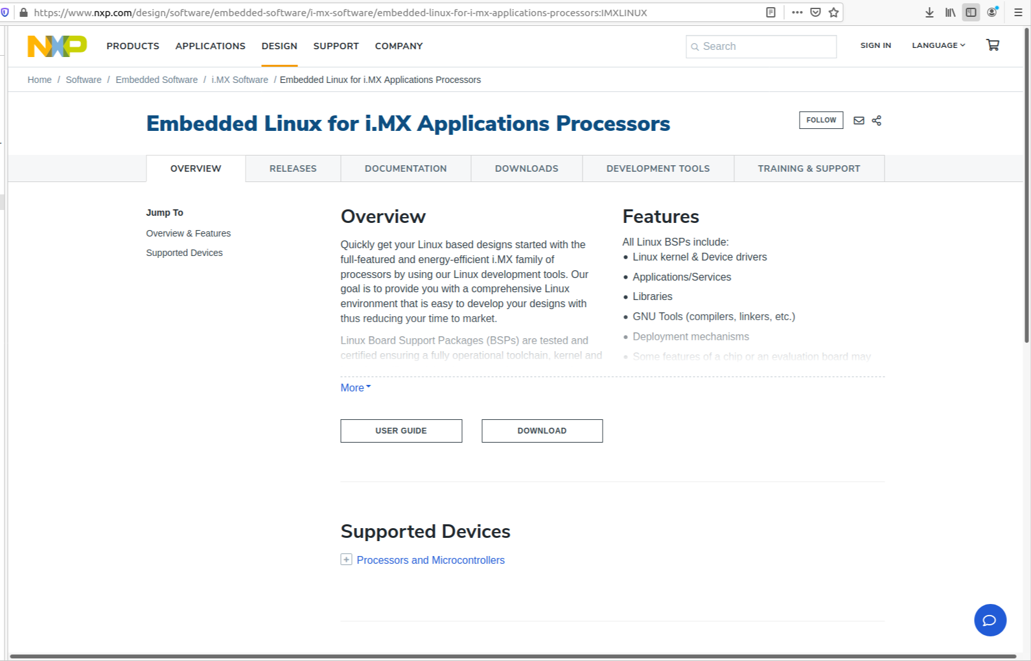Click the tracking protection shield icon
The height and width of the screenshot is (661, 1031).
[5, 12]
